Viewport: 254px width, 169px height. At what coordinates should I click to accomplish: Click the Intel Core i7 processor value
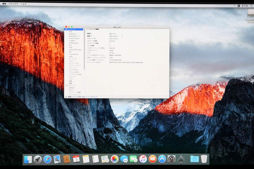(114, 39)
